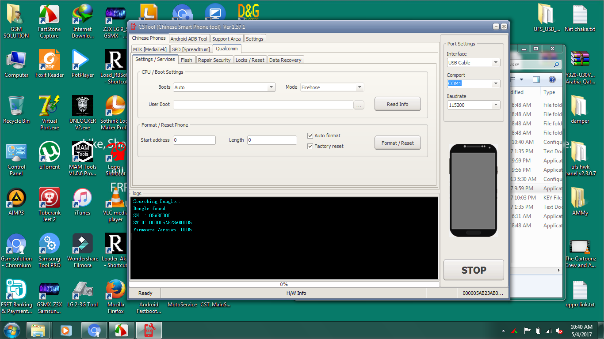Launch Foxit Reader shortcut

pyautogui.click(x=50, y=64)
